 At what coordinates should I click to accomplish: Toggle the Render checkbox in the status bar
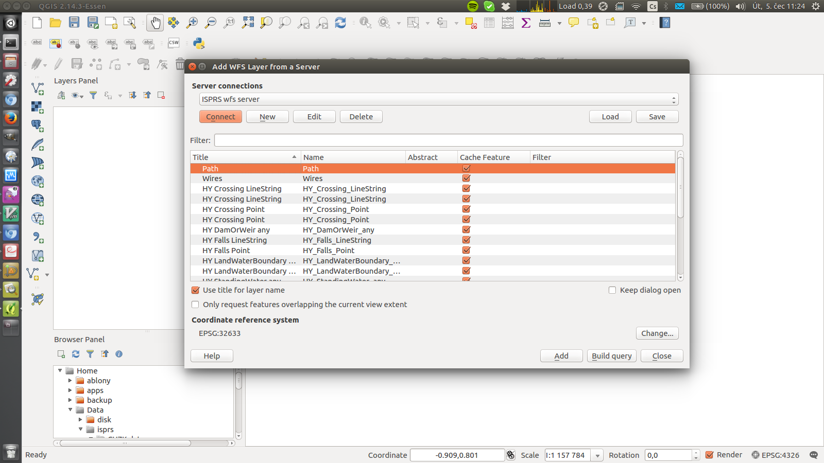pyautogui.click(x=710, y=455)
